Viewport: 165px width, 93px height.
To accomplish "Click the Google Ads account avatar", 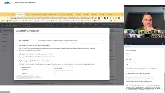I will [x=120, y=25].
